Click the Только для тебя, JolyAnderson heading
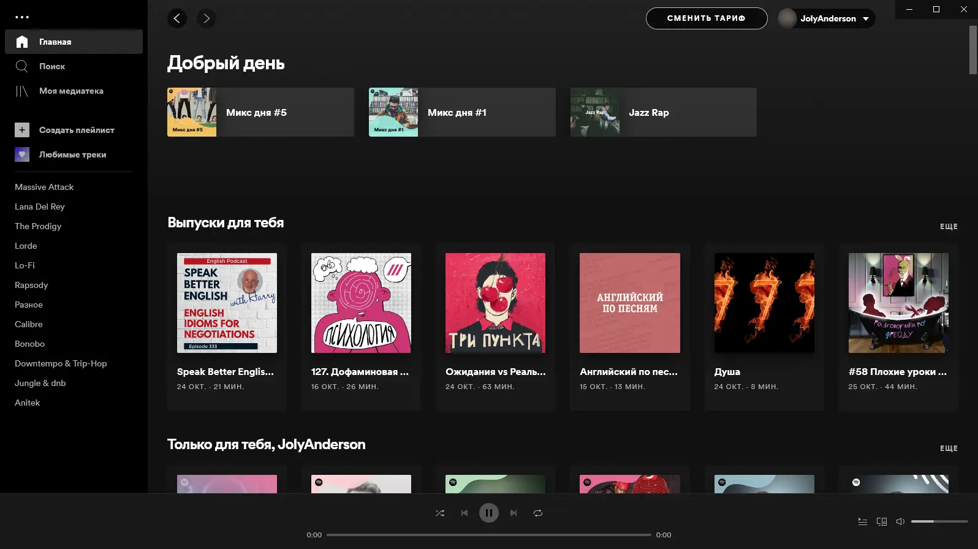This screenshot has height=549, width=978. pos(267,444)
